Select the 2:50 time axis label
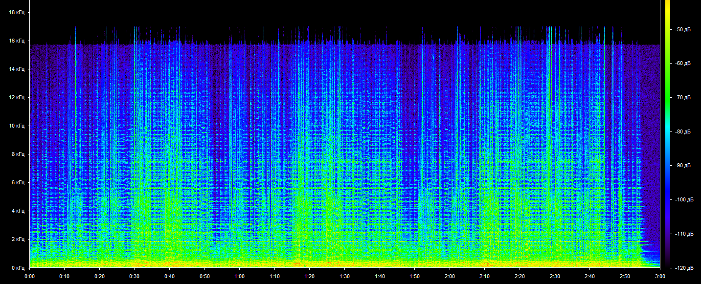This screenshot has width=701, height=284. 625,277
